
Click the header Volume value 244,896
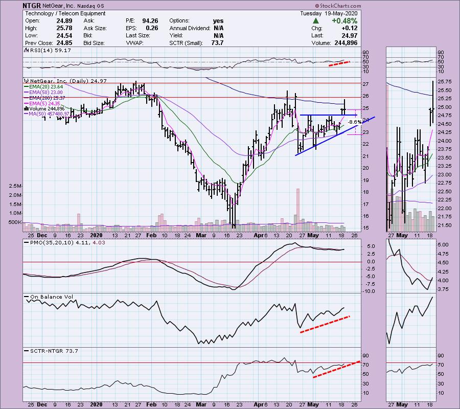coord(346,43)
